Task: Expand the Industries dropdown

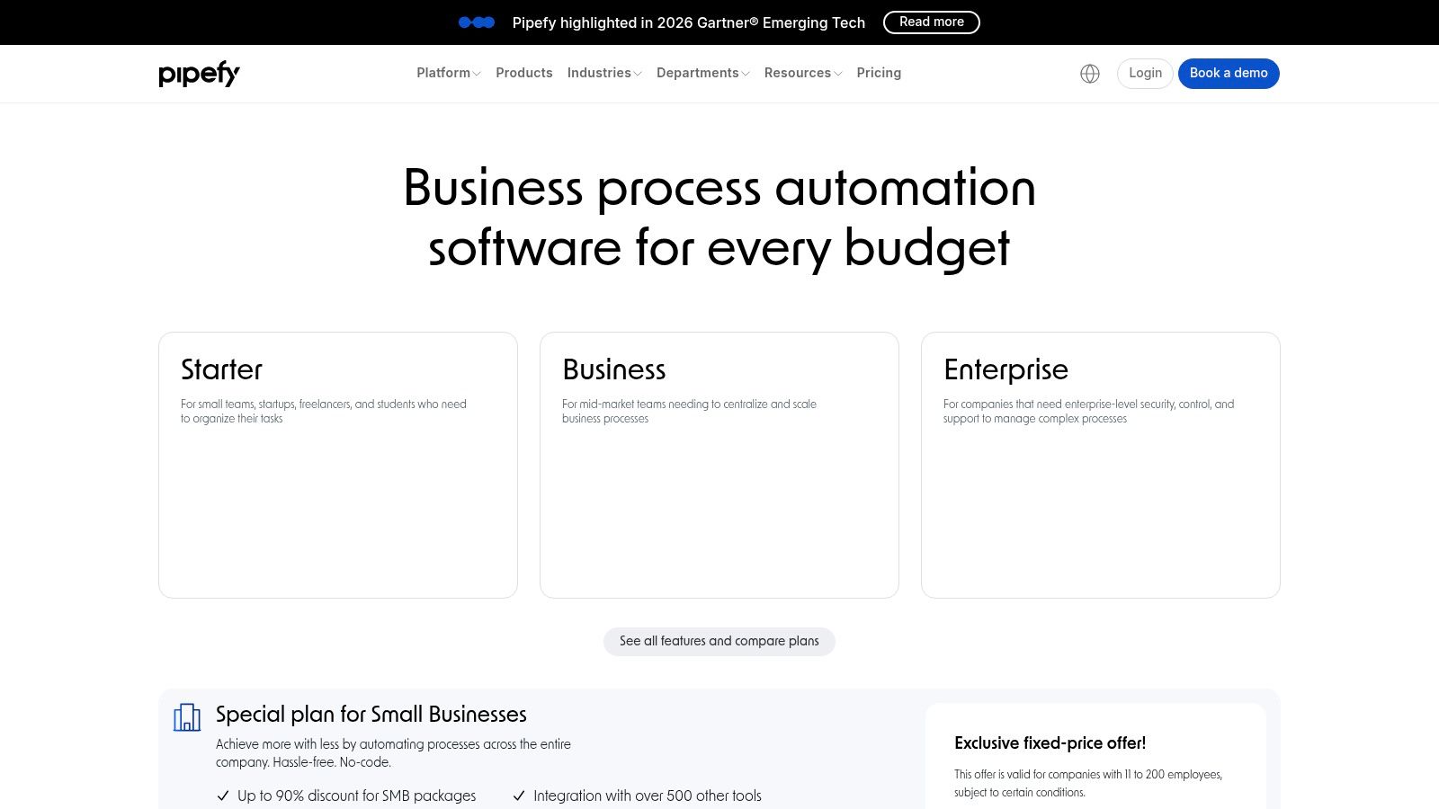Action: [603, 73]
